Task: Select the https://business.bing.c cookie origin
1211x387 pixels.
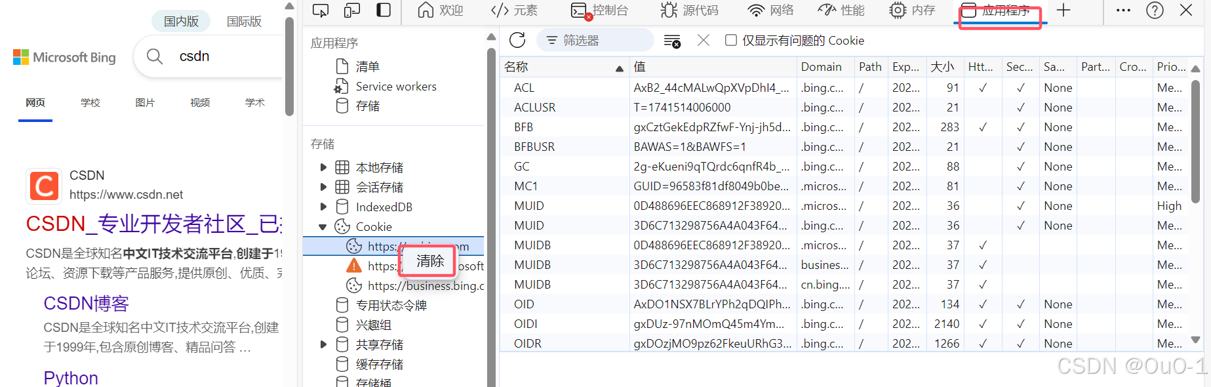Action: click(426, 286)
